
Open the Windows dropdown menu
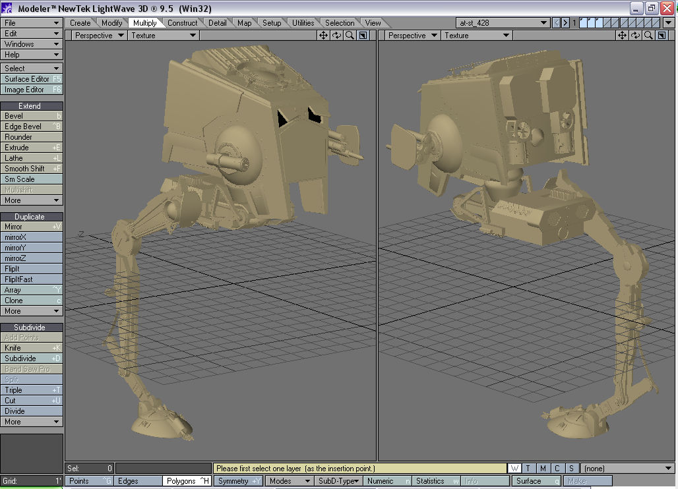click(32, 44)
